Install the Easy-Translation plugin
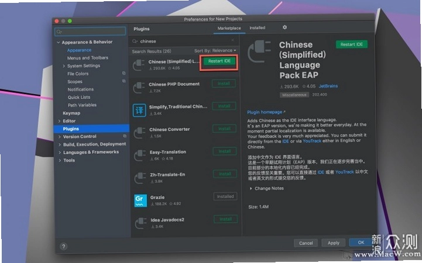The height and width of the screenshot is (263, 422). pyautogui.click(x=224, y=151)
